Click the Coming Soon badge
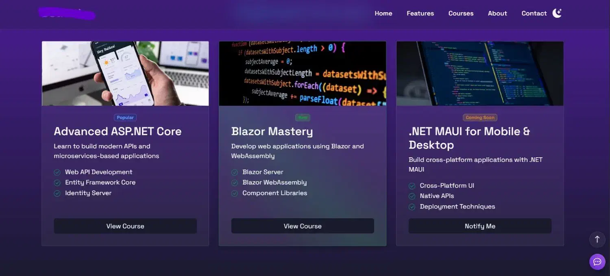This screenshot has height=276, width=610. [480, 117]
